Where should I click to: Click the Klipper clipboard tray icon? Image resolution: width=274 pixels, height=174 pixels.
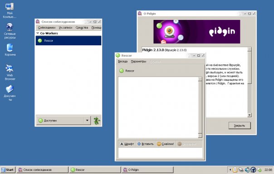(x=235, y=170)
